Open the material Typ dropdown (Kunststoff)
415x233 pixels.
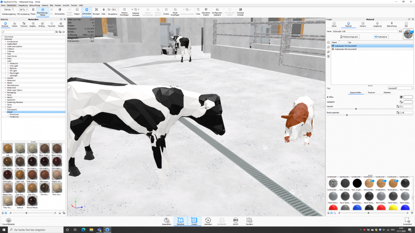[x=400, y=88]
